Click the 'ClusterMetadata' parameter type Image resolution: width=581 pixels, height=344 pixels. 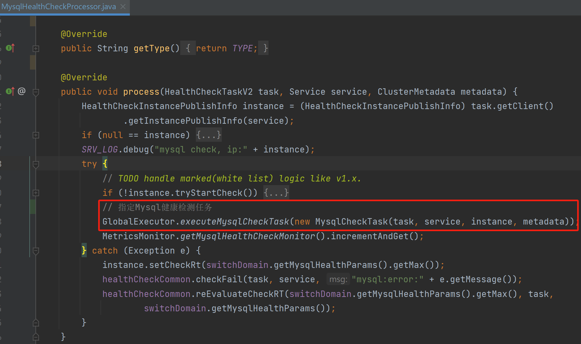pos(416,92)
